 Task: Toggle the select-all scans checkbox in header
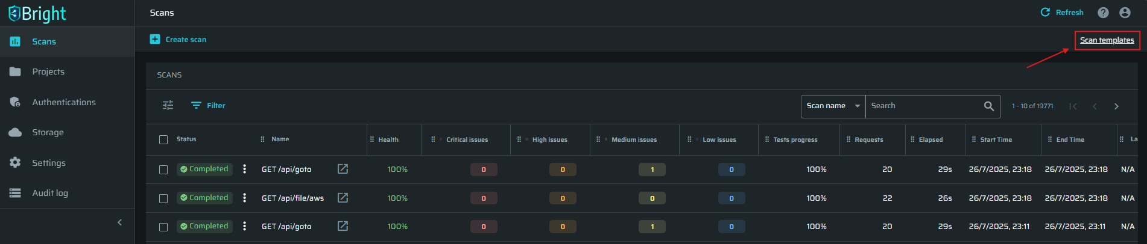(163, 139)
